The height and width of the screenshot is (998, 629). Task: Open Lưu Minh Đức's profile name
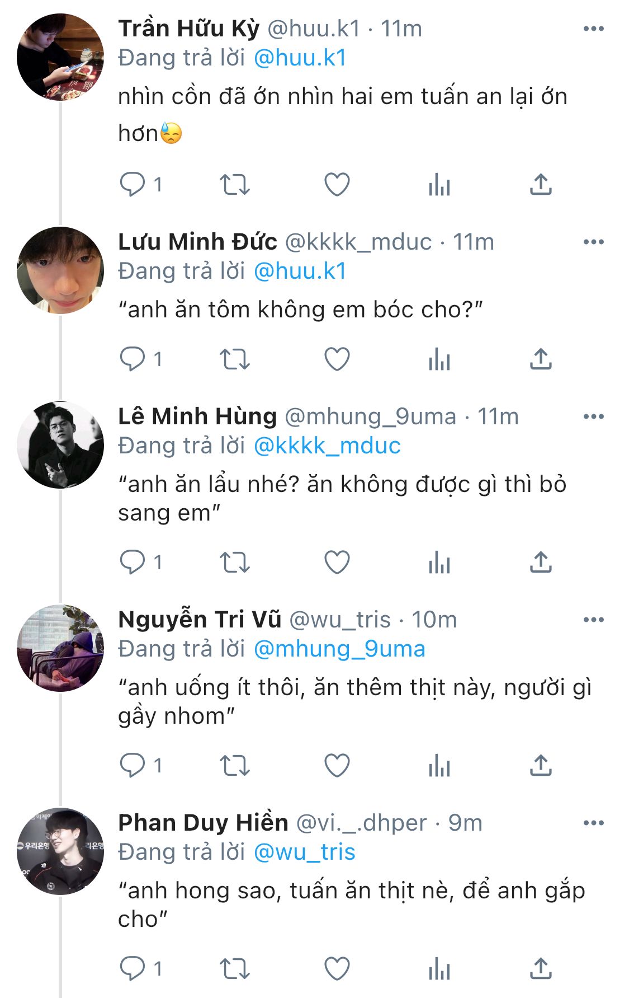(x=197, y=242)
